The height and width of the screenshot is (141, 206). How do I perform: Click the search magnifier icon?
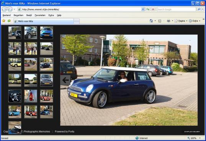[199, 9]
